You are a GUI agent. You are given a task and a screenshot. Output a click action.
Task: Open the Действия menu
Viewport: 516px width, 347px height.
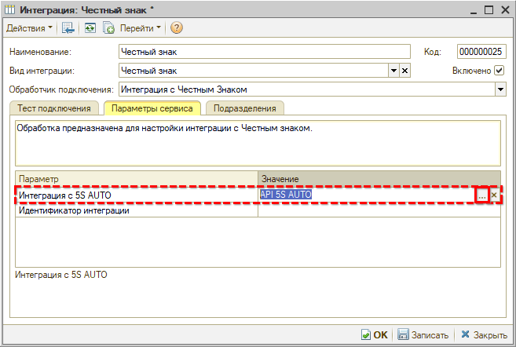click(x=30, y=27)
